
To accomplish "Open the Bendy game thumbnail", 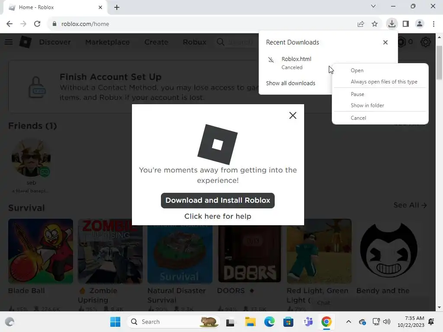I will (x=389, y=251).
